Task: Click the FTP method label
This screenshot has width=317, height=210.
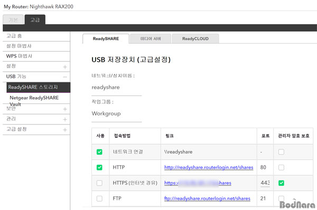Action: [117, 198]
